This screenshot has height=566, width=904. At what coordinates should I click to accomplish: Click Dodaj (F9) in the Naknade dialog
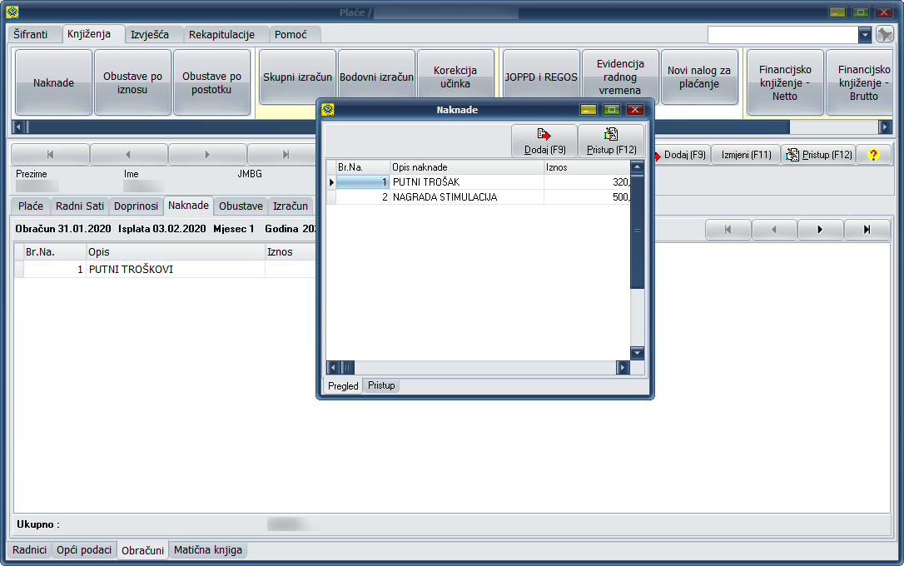544,141
